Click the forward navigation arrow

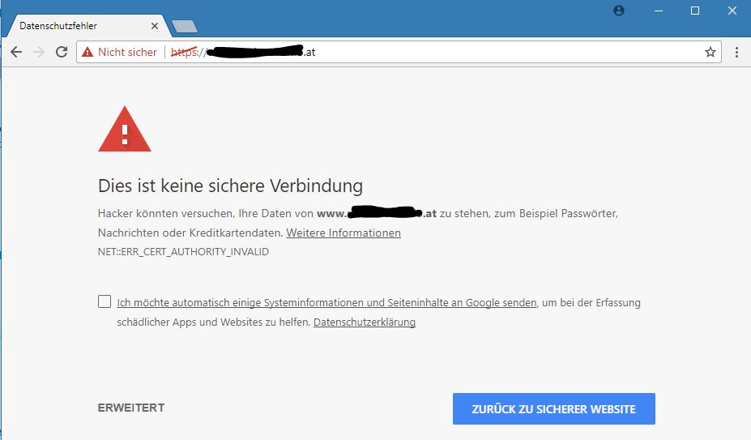coord(39,52)
